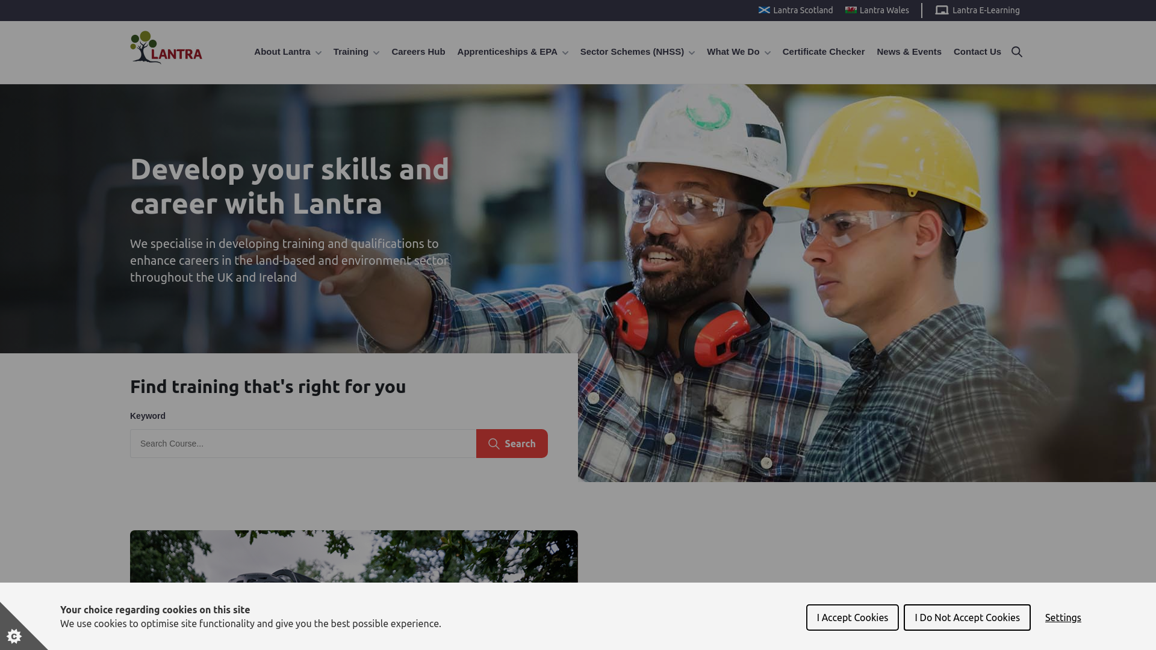Click the Lantra tree logo
This screenshot has height=650, width=1156.
pos(166,48)
